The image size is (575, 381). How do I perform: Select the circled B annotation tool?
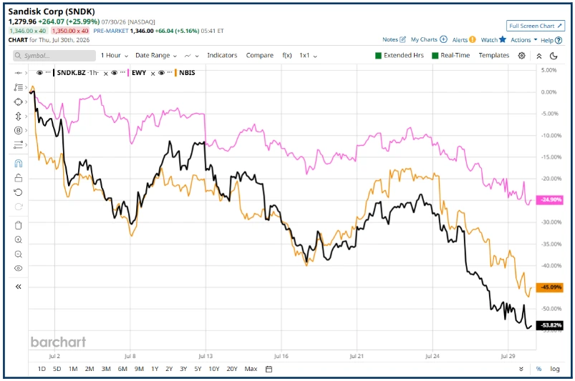19,130
